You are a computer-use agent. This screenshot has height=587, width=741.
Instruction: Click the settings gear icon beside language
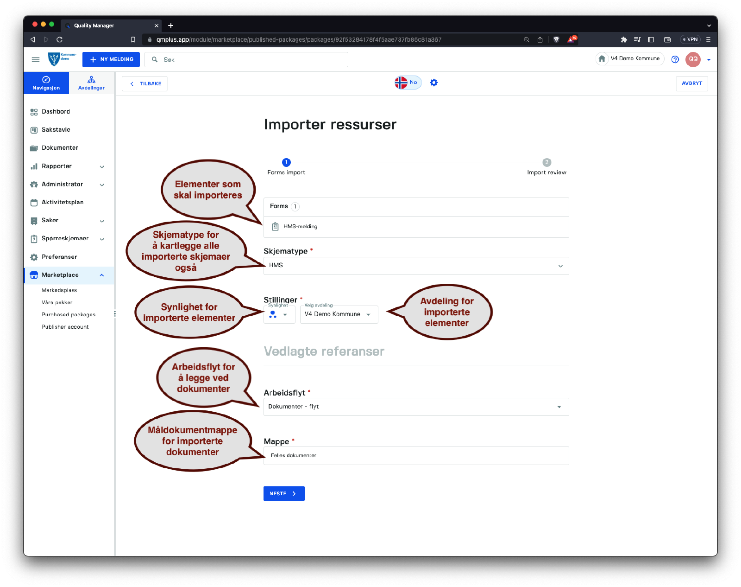coord(433,83)
